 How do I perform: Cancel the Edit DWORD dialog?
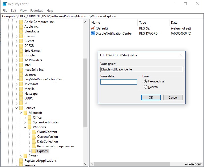(x=173, y=97)
